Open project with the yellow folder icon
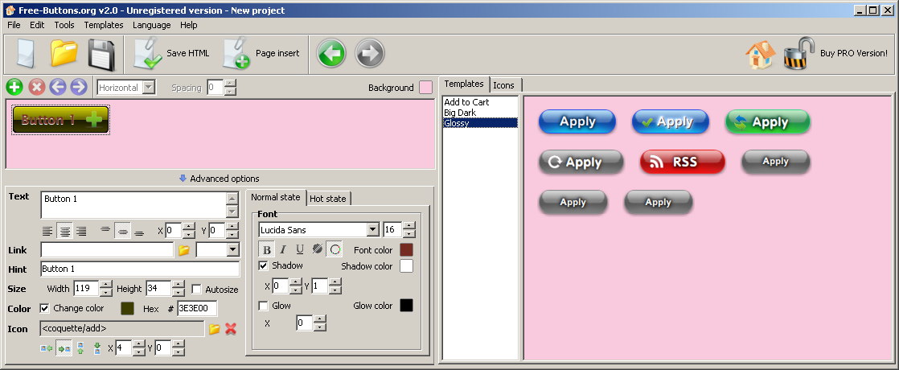The height and width of the screenshot is (370, 899). click(64, 53)
